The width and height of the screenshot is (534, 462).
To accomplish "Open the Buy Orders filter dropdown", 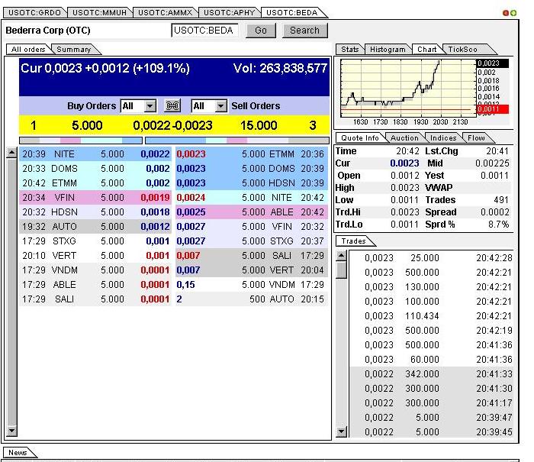I will point(150,106).
